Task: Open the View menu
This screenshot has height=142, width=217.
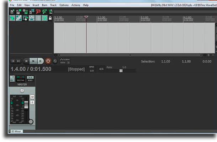Action: [x=27, y=5]
